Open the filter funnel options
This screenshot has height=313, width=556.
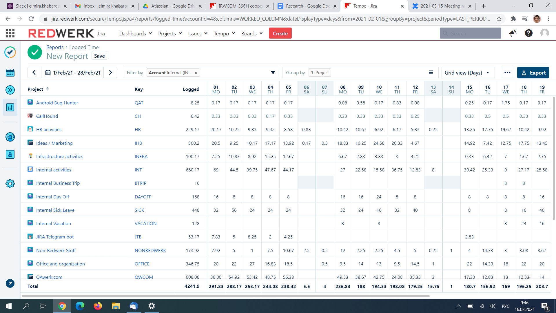click(x=273, y=73)
